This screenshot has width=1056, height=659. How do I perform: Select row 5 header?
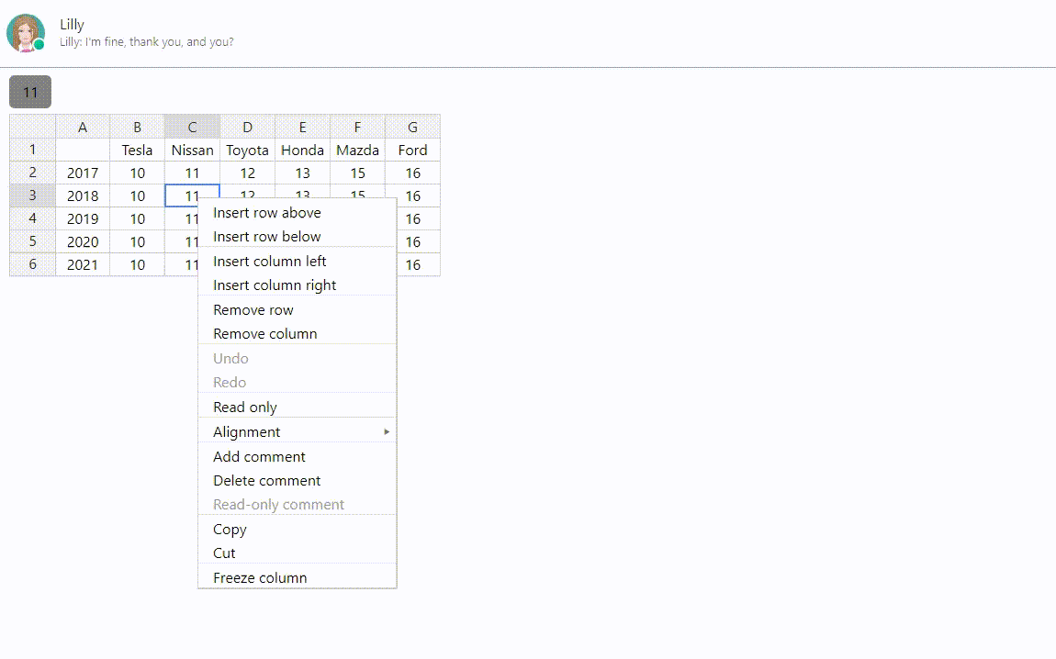click(x=32, y=241)
